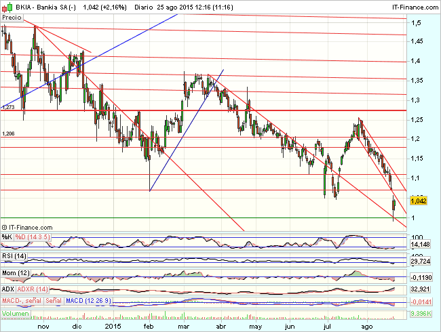The image size is (441, 332).
Task: Click the 1,042 (+2,16%) quote in header
Action: click(x=104, y=7)
